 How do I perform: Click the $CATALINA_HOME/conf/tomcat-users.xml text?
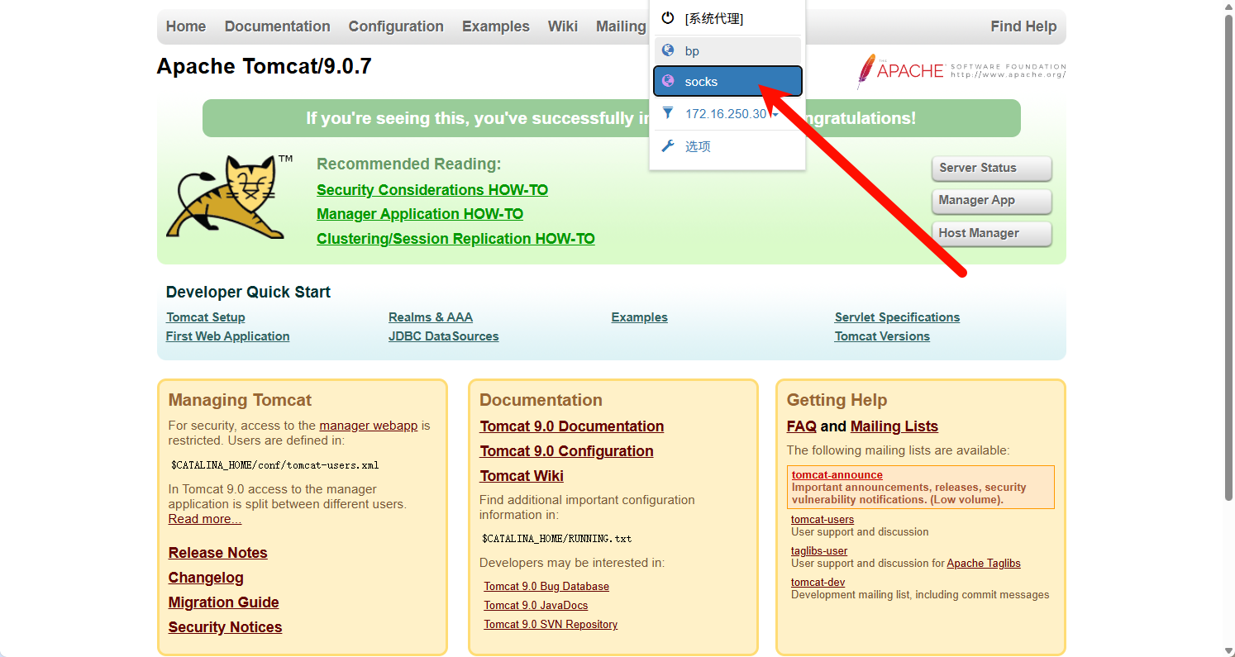[275, 465]
